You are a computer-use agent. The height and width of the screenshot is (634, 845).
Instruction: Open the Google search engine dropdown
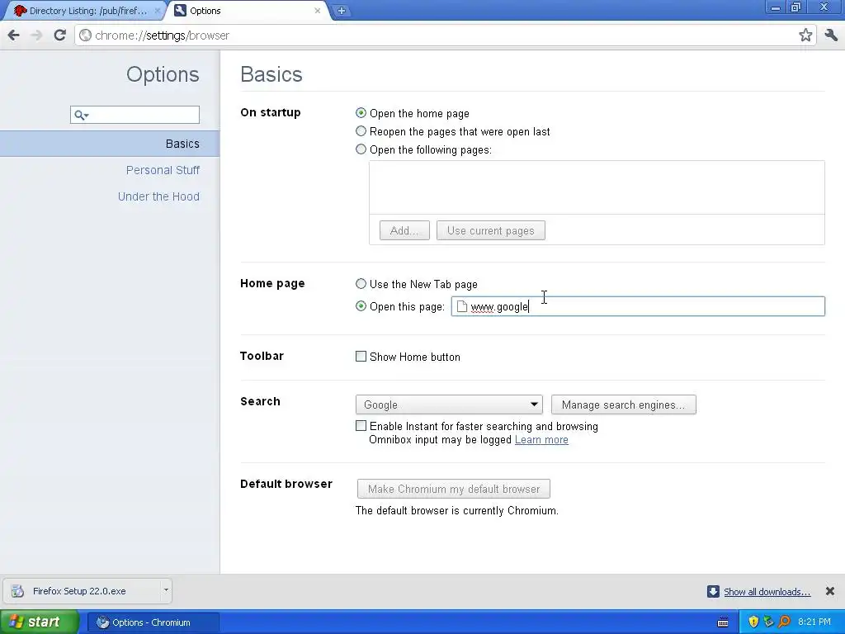point(449,405)
